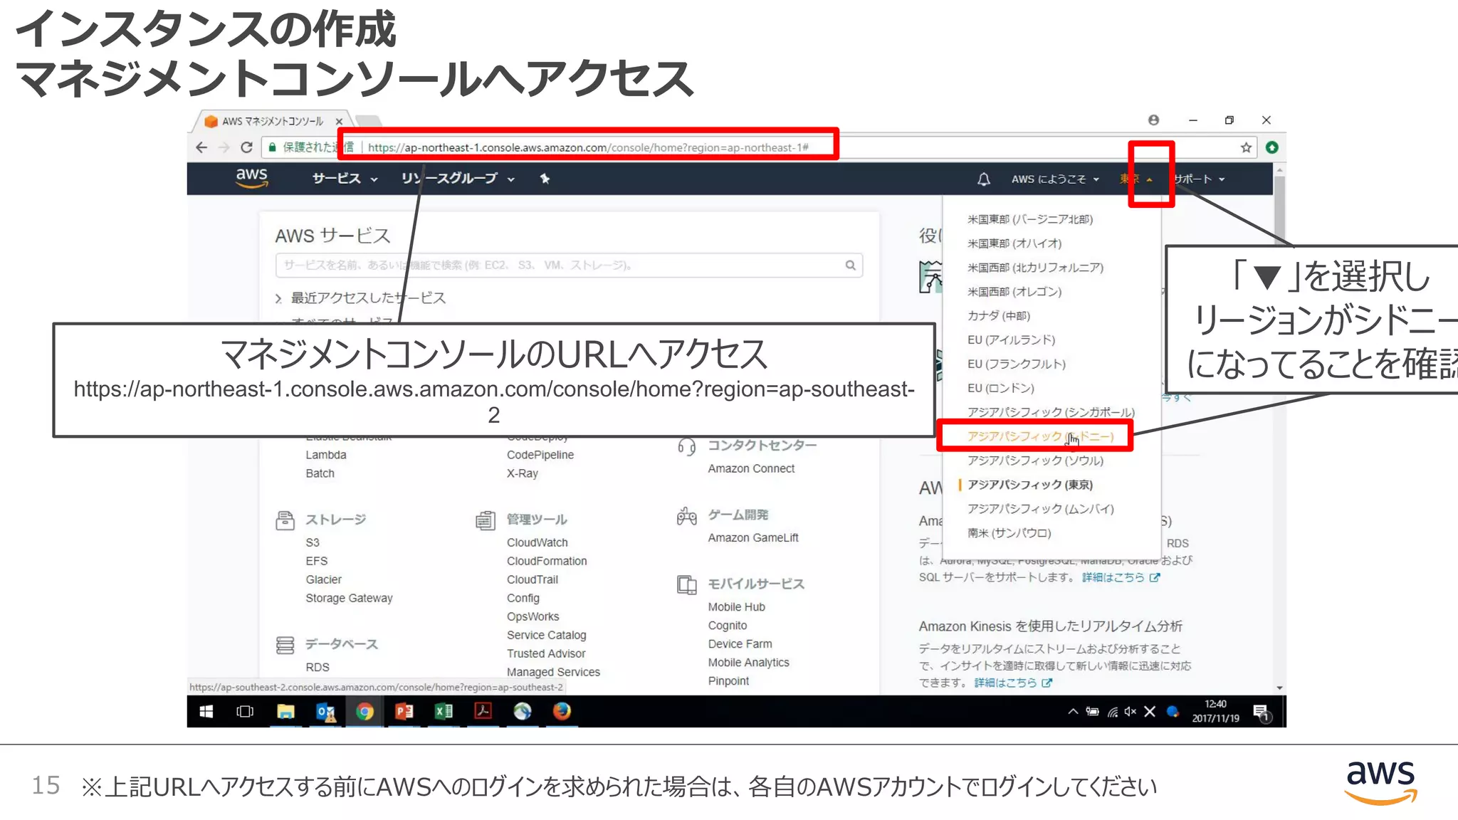Screen dimensions: 1458x820
Task: Select region 米国西部 (オレゴン)
Action: point(1014,292)
